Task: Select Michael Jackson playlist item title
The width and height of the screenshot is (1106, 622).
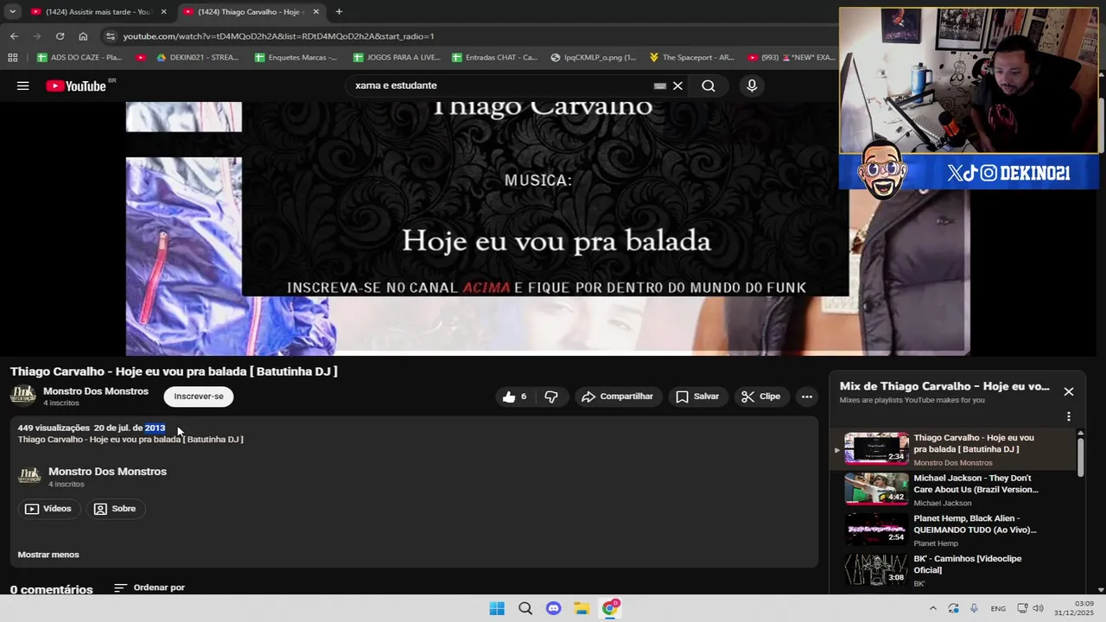Action: point(976,484)
